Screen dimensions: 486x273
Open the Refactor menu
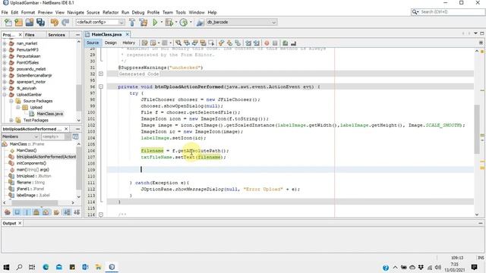point(111,12)
